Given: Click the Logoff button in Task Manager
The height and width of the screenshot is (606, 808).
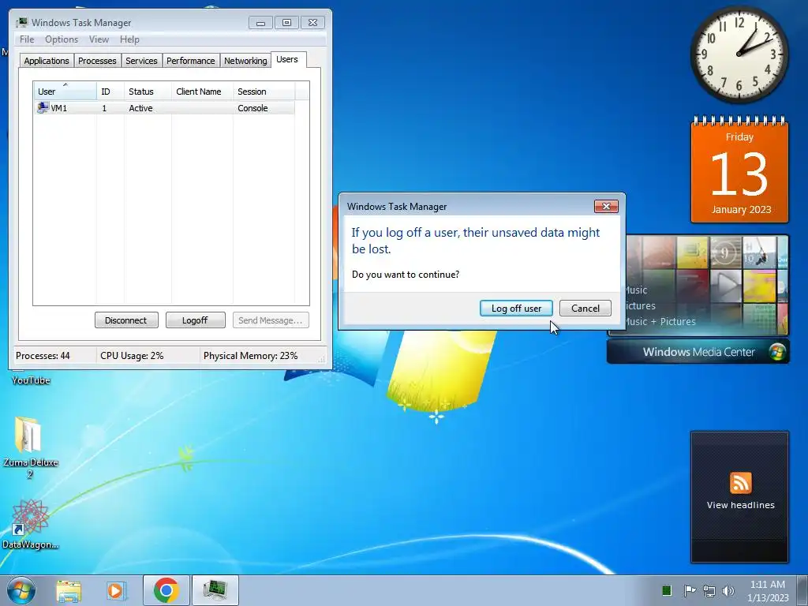Looking at the screenshot, I should (x=196, y=320).
